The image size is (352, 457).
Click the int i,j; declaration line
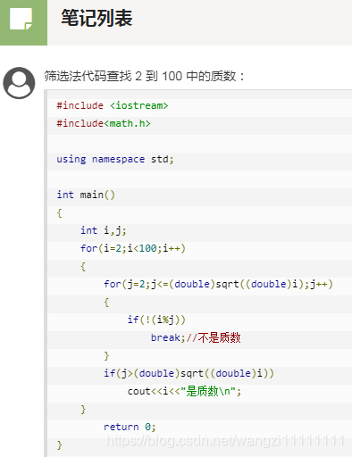(104, 230)
